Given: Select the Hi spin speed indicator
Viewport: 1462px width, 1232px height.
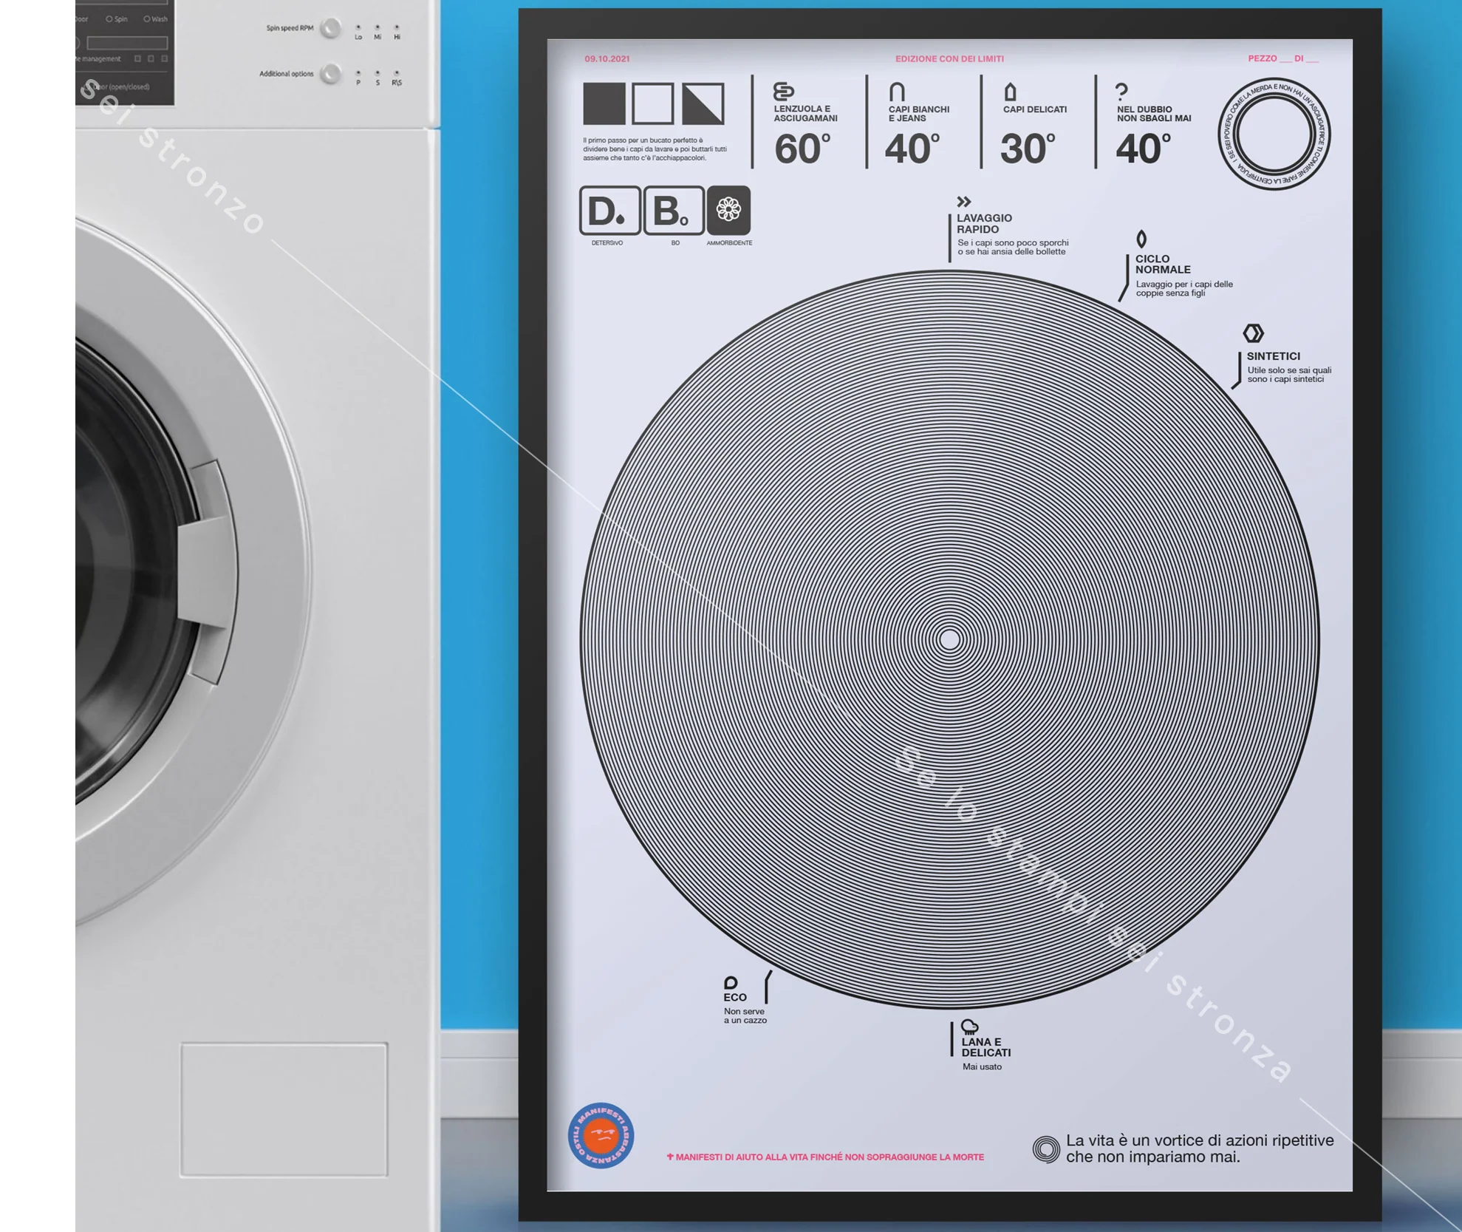Looking at the screenshot, I should [x=397, y=28].
